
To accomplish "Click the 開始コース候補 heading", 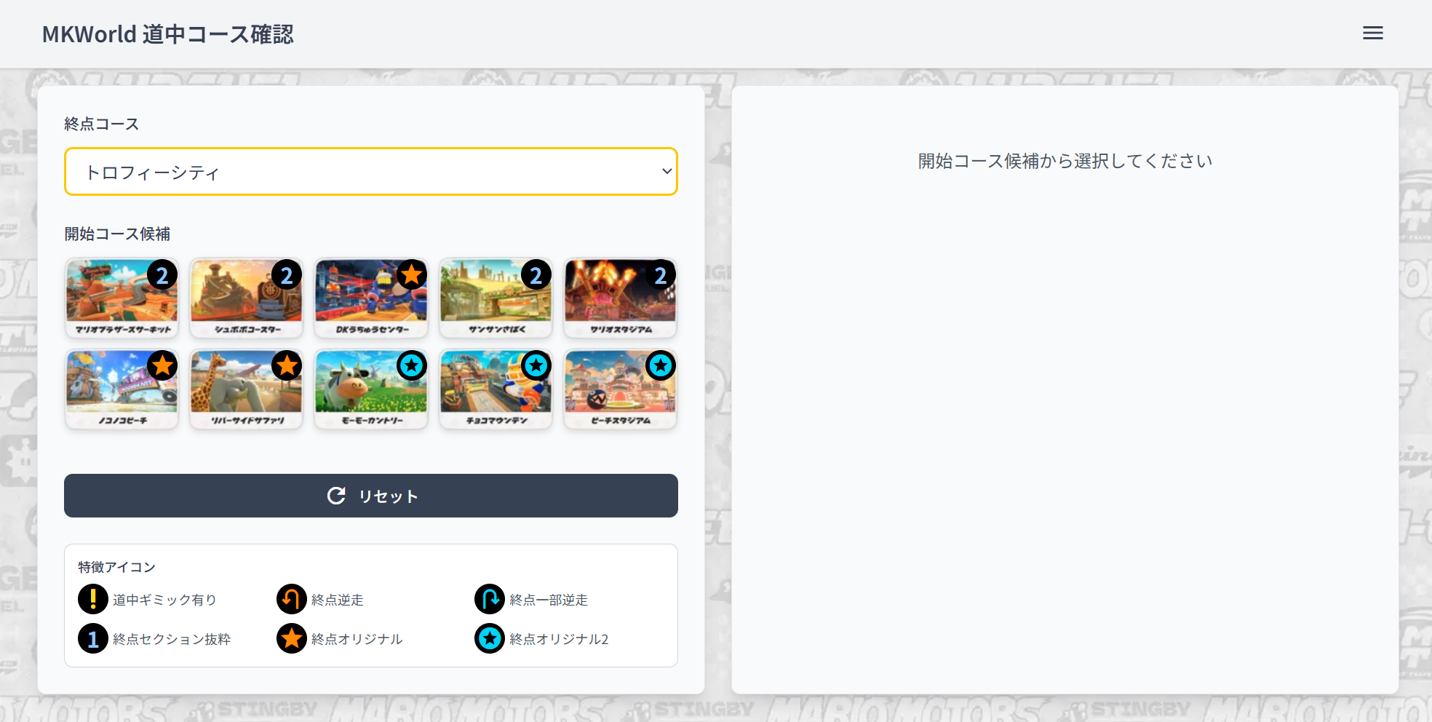I will pos(117,234).
